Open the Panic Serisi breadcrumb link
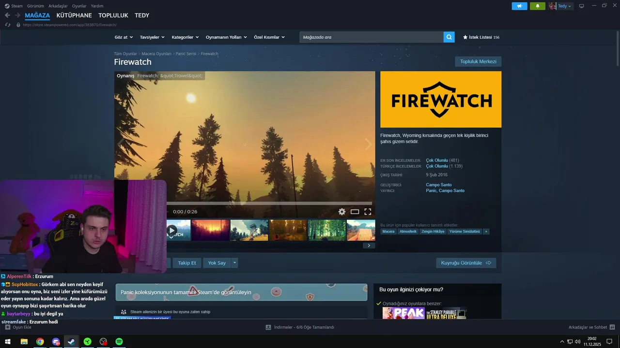Viewport: 620px width, 348px height. pos(186,54)
